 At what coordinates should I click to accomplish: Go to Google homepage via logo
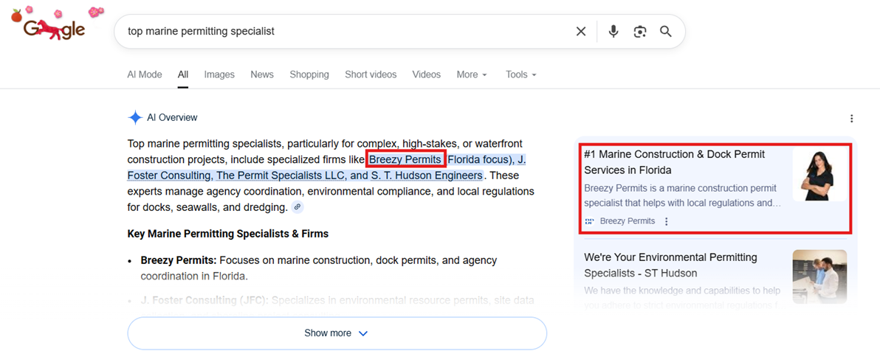[55, 29]
